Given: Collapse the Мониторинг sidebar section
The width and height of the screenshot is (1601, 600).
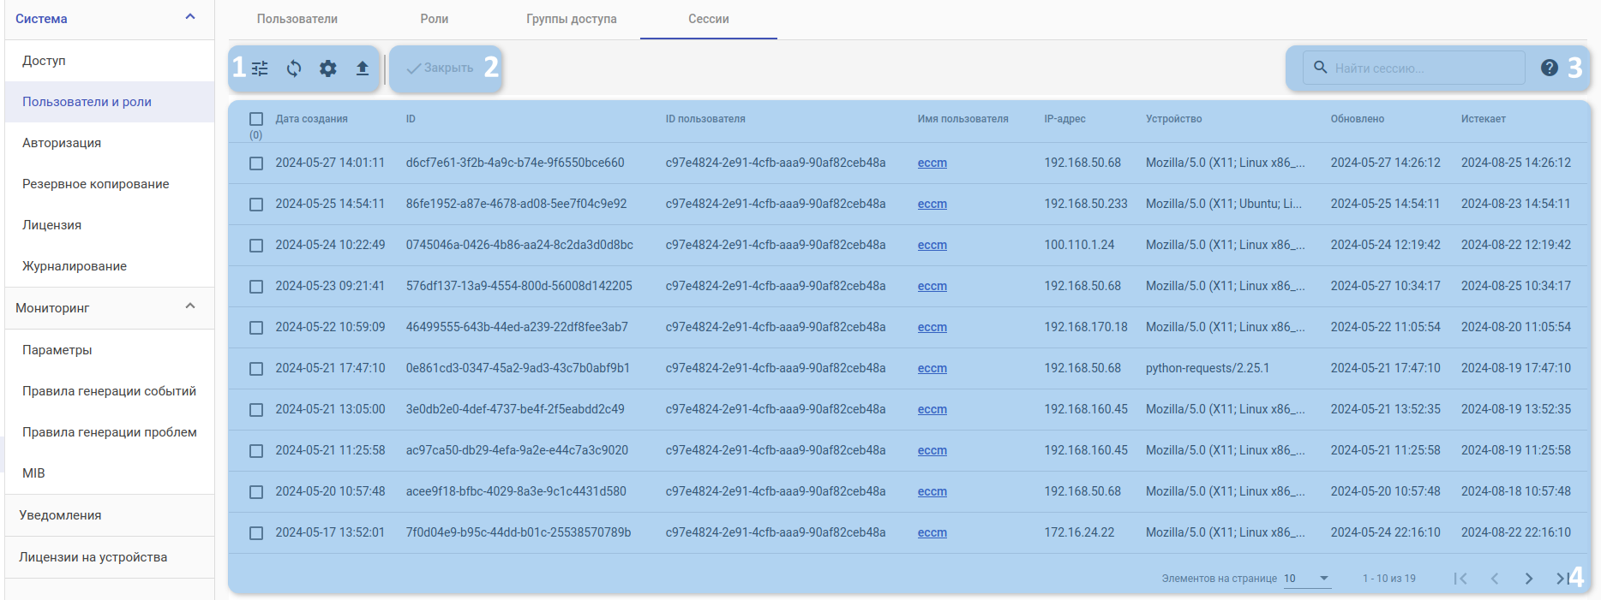Looking at the screenshot, I should click(x=190, y=307).
